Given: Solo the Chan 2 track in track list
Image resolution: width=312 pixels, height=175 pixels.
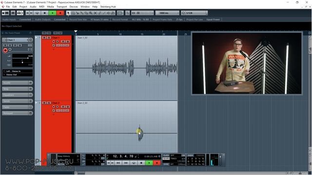Looking at the screenshot, I should click(49, 103).
